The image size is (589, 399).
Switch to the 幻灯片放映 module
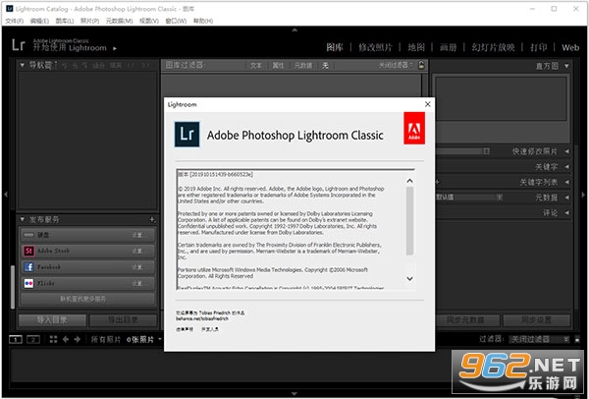(x=493, y=47)
